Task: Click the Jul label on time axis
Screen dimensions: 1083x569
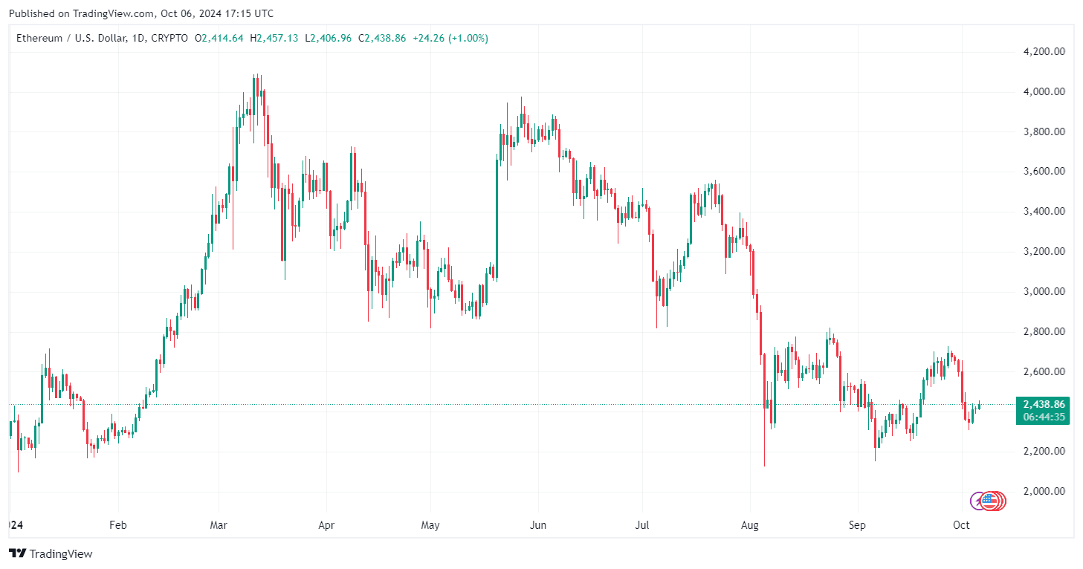Action: click(642, 526)
